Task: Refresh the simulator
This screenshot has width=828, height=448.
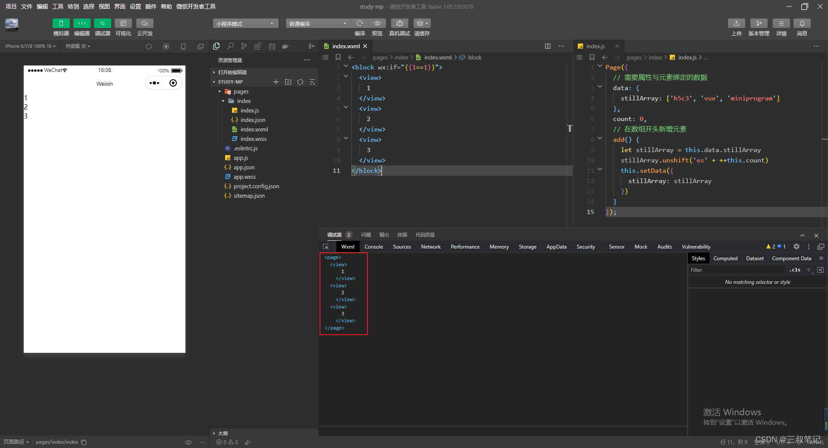Action: [149, 47]
